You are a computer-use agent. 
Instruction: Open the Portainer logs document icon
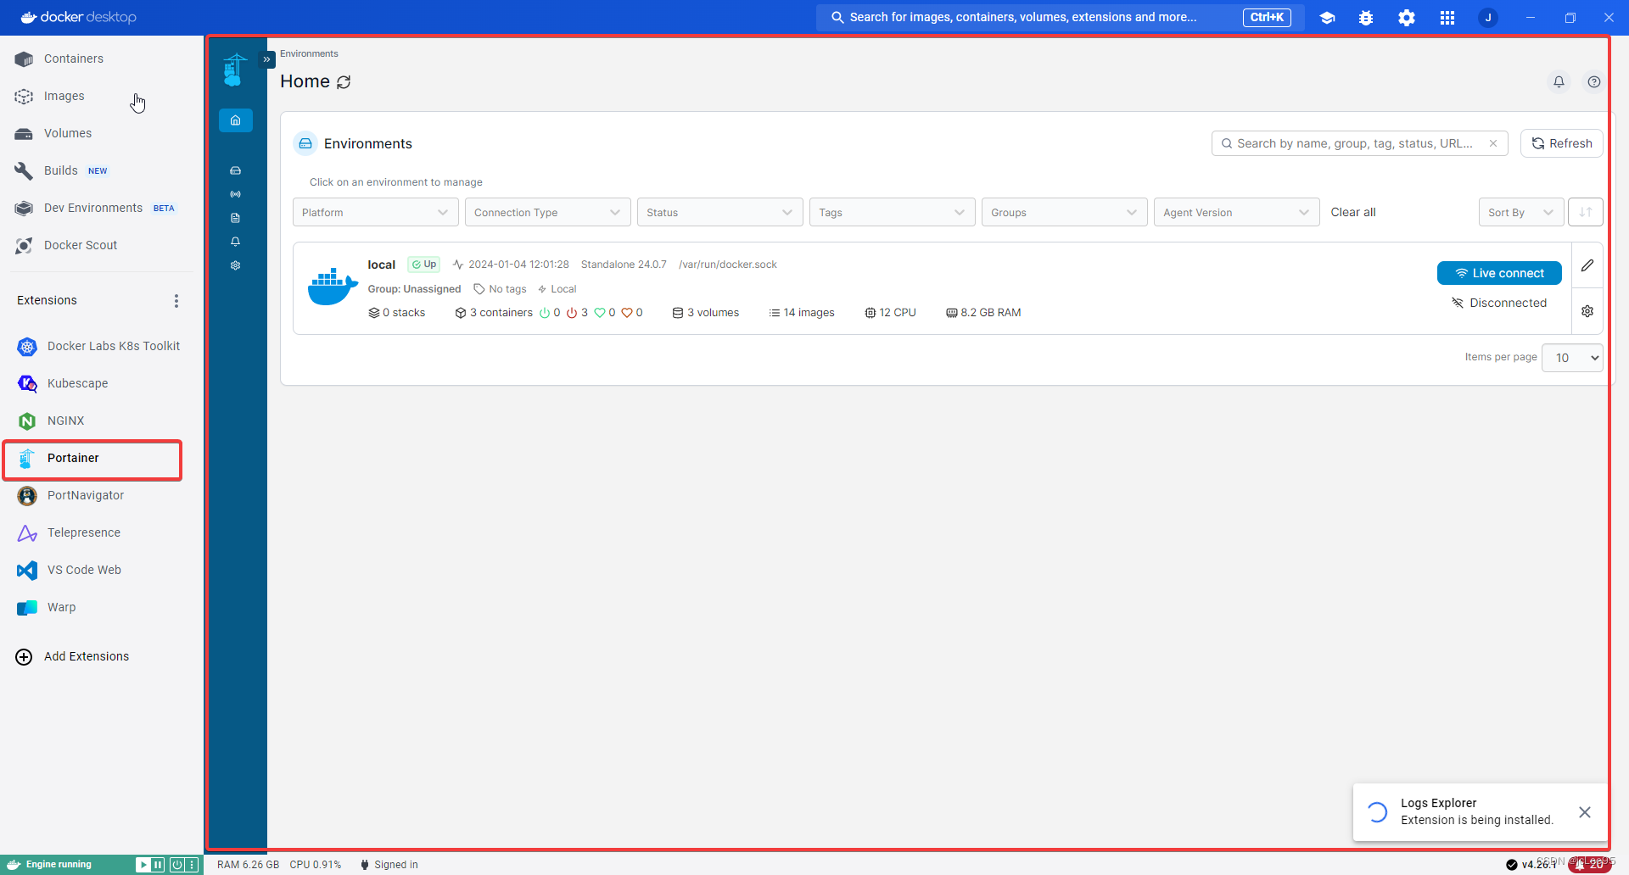click(236, 218)
